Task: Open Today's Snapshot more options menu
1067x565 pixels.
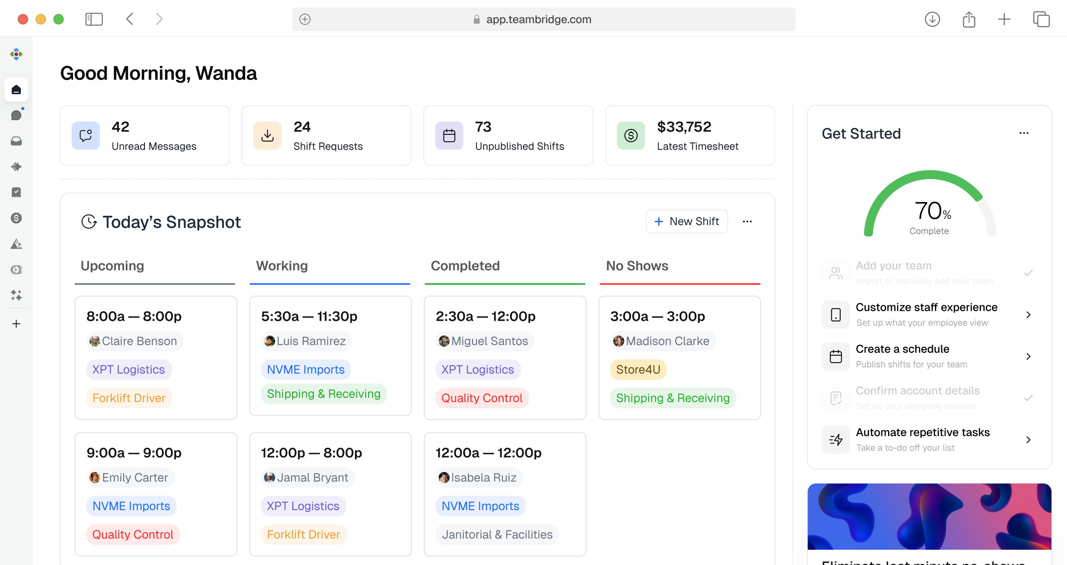Action: 747,222
